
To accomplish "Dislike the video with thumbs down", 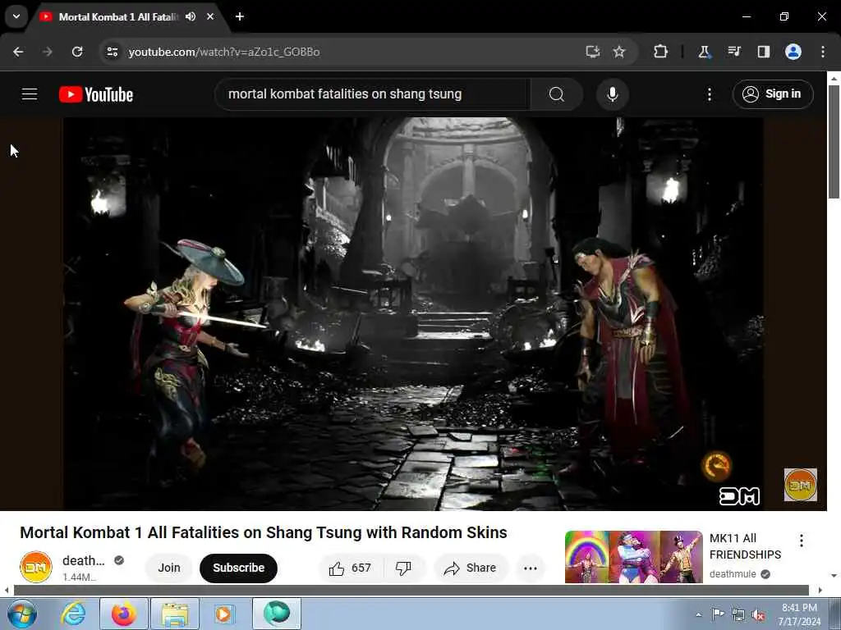I will pyautogui.click(x=404, y=568).
